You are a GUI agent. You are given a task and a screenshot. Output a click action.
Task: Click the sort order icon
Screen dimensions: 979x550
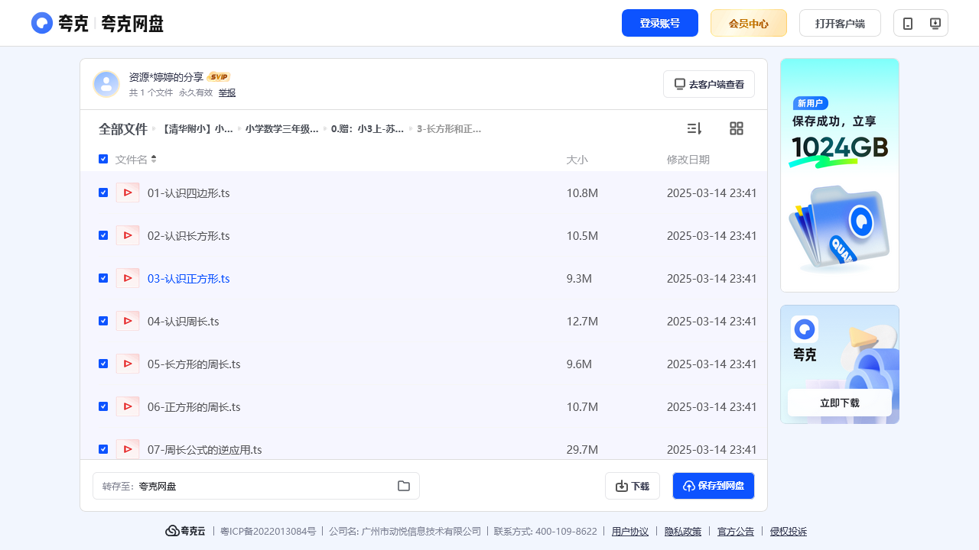[694, 128]
